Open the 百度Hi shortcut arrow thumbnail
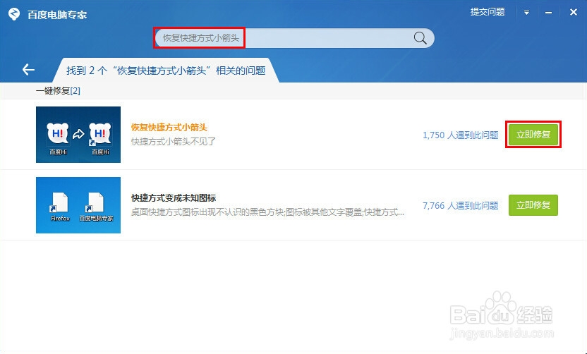Screen dimensions: 587x354 pos(78,135)
